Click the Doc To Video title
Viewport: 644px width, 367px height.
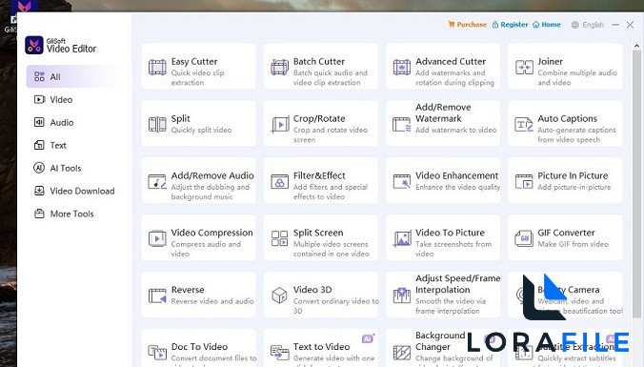(x=199, y=347)
